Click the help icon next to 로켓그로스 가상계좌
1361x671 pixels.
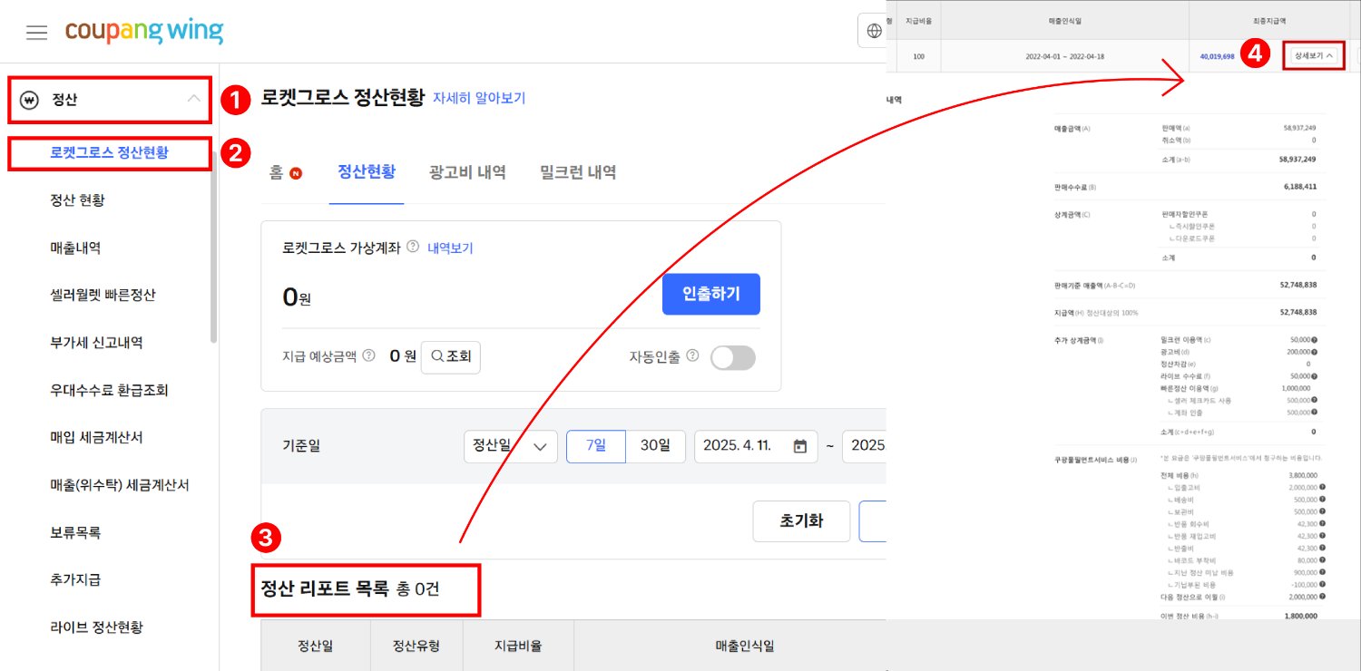(x=413, y=247)
